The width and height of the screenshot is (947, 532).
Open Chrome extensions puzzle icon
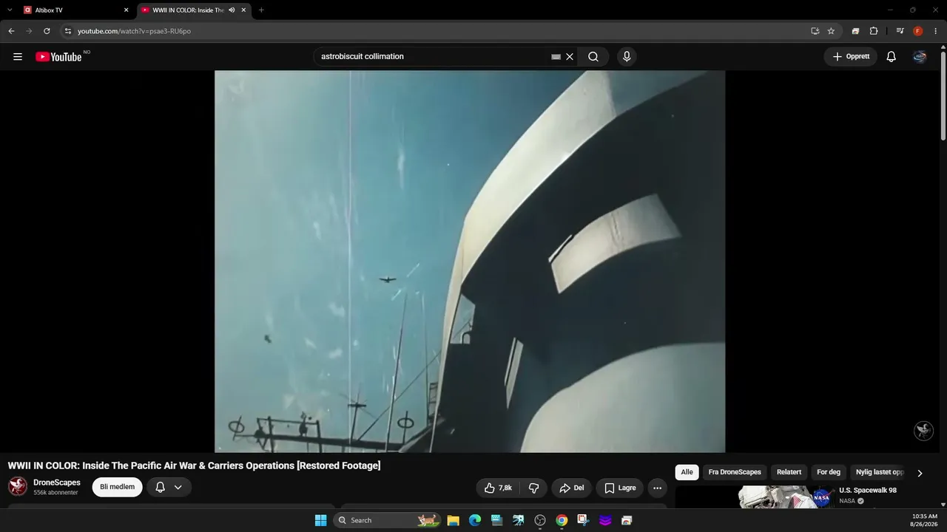coord(874,31)
